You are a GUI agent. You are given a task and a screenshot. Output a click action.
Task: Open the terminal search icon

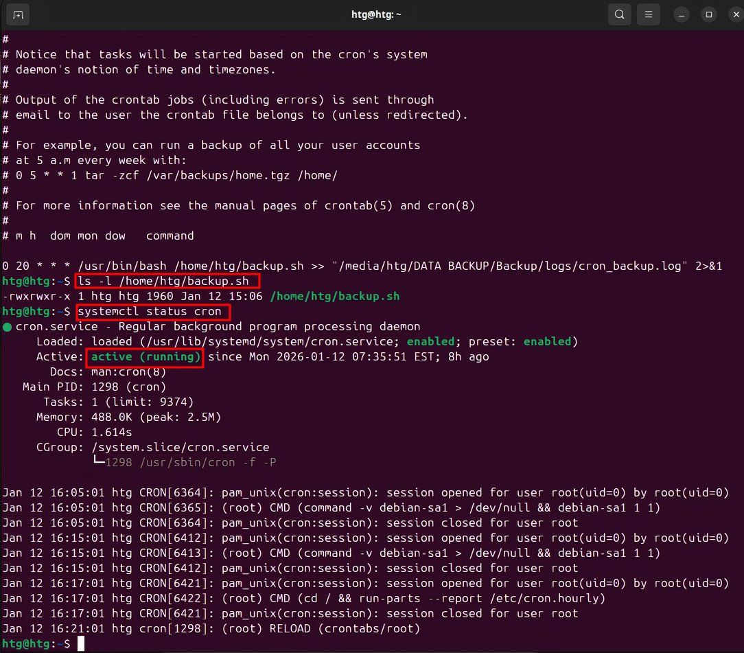[x=619, y=14]
